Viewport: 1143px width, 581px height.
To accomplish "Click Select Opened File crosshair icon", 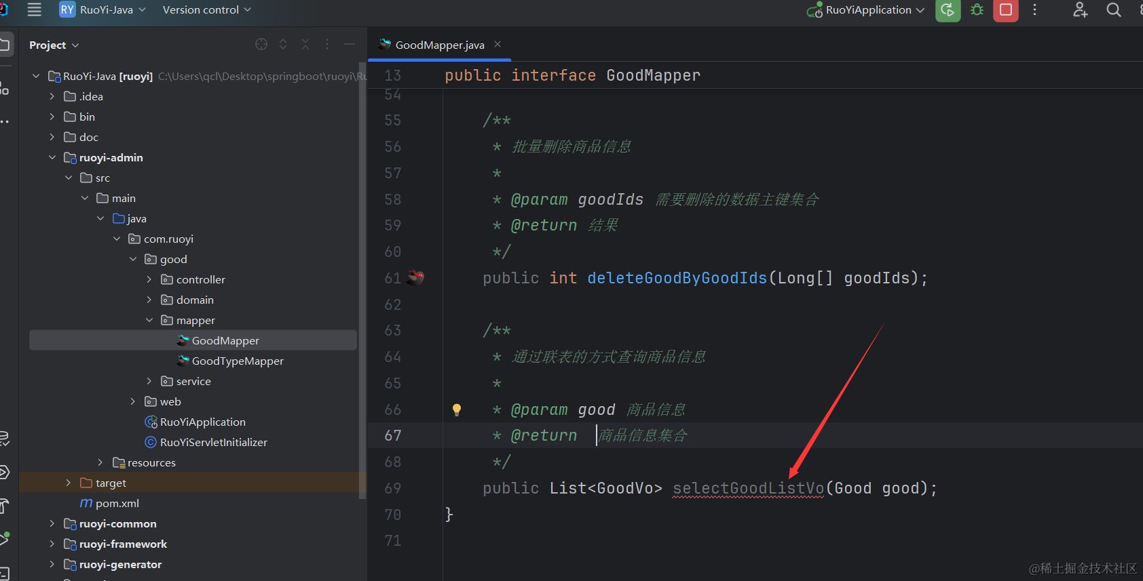I will coord(261,45).
